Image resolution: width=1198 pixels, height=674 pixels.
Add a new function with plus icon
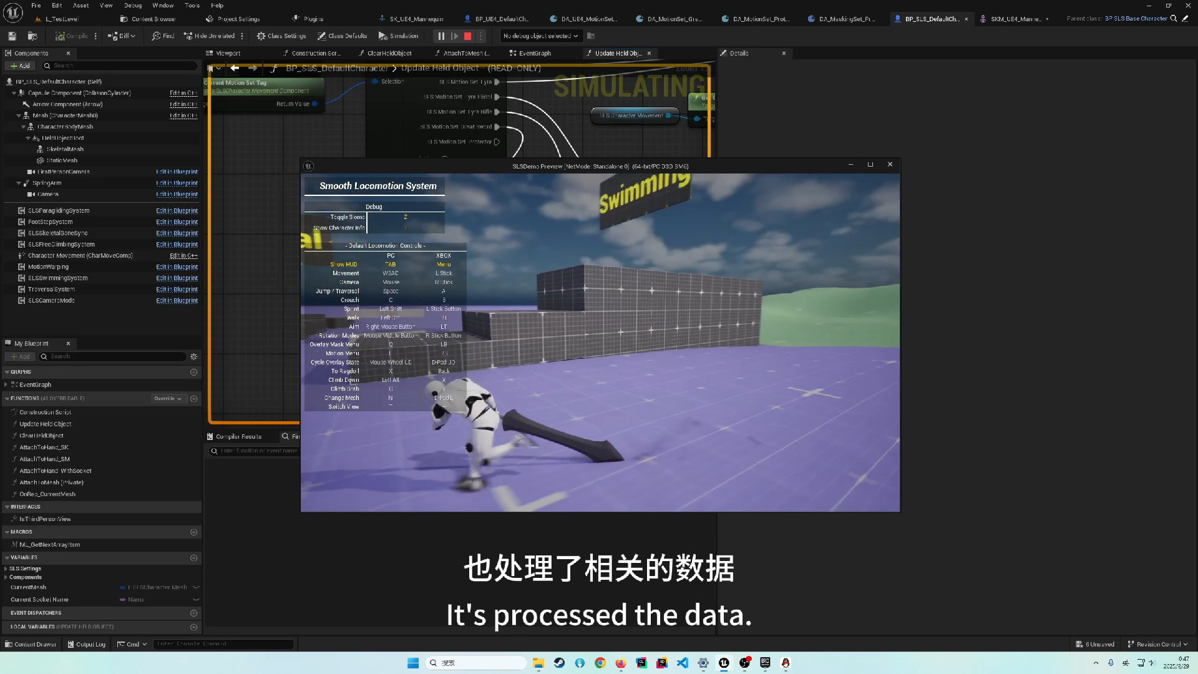click(x=194, y=399)
